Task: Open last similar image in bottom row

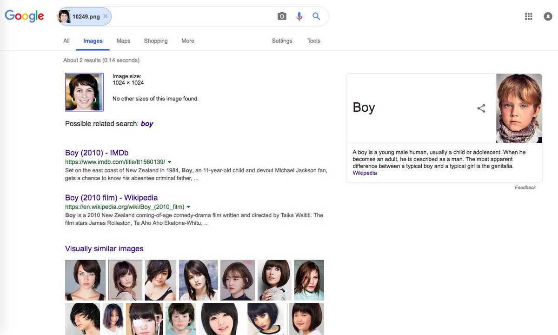Action: click(x=306, y=319)
